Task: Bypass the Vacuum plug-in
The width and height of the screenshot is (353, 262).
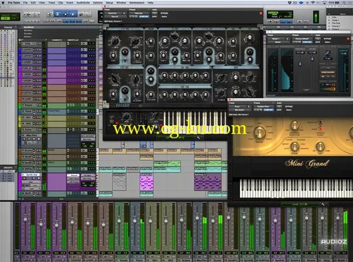Action: tap(164, 13)
